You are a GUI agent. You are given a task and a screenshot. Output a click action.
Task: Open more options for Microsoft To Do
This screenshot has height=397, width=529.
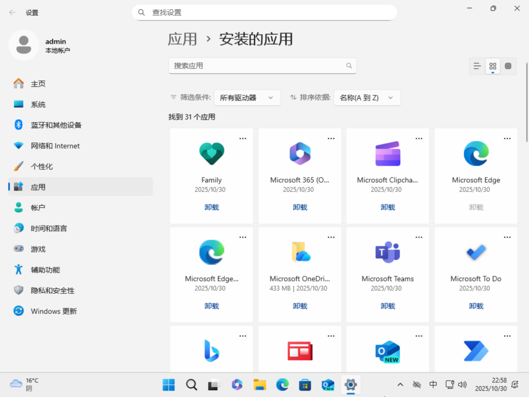[x=507, y=237]
